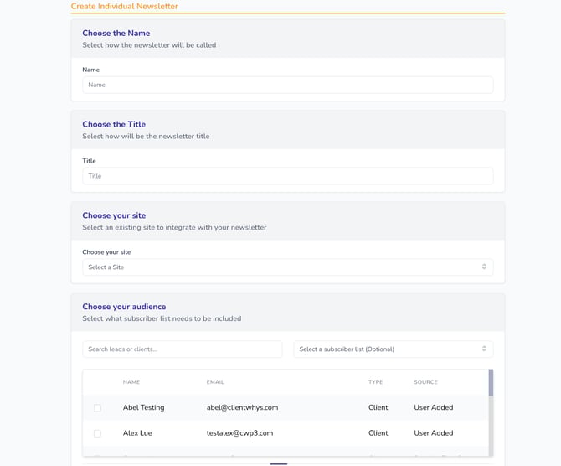Screen dimensions: 561x466
Task: Click the EMAIL column header
Action: pos(216,382)
